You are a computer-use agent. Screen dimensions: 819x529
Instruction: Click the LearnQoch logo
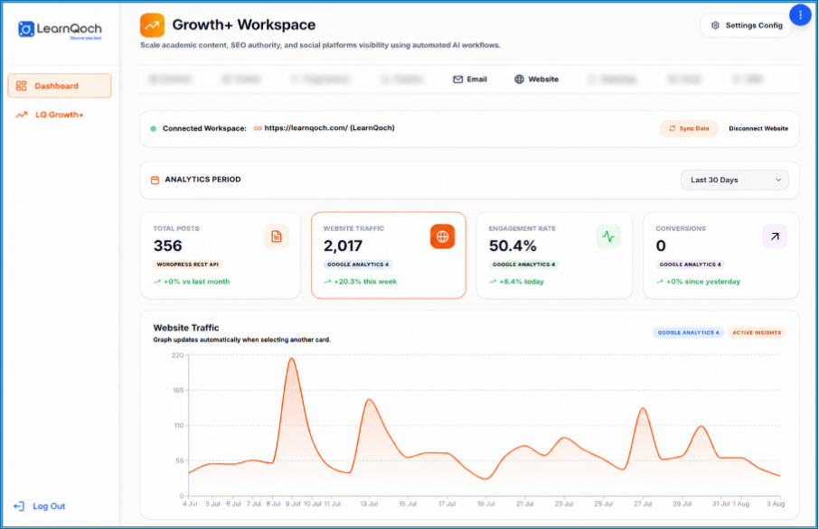60,30
